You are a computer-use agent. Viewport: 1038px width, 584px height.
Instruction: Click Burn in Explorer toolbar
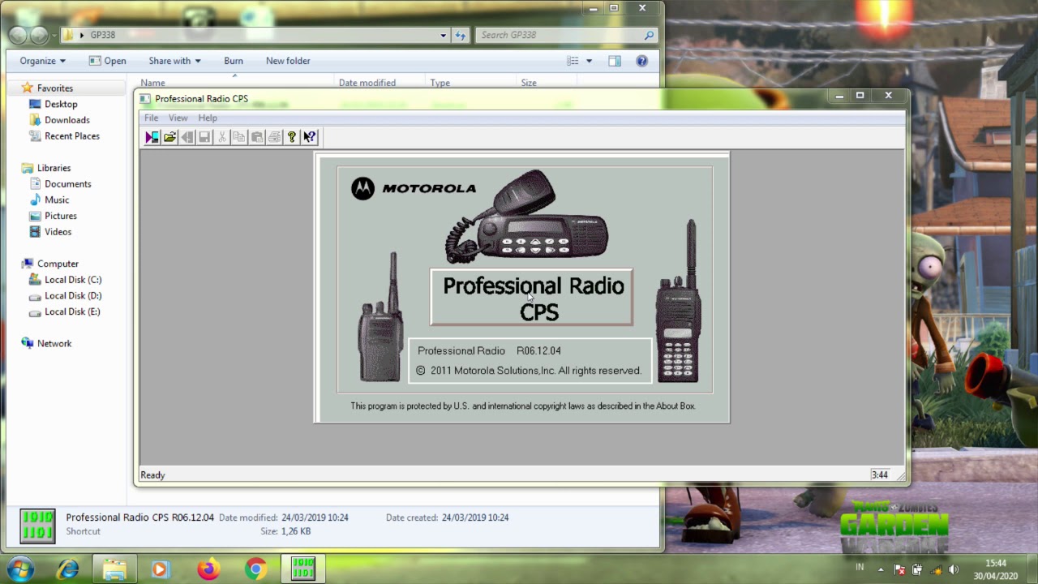click(234, 61)
